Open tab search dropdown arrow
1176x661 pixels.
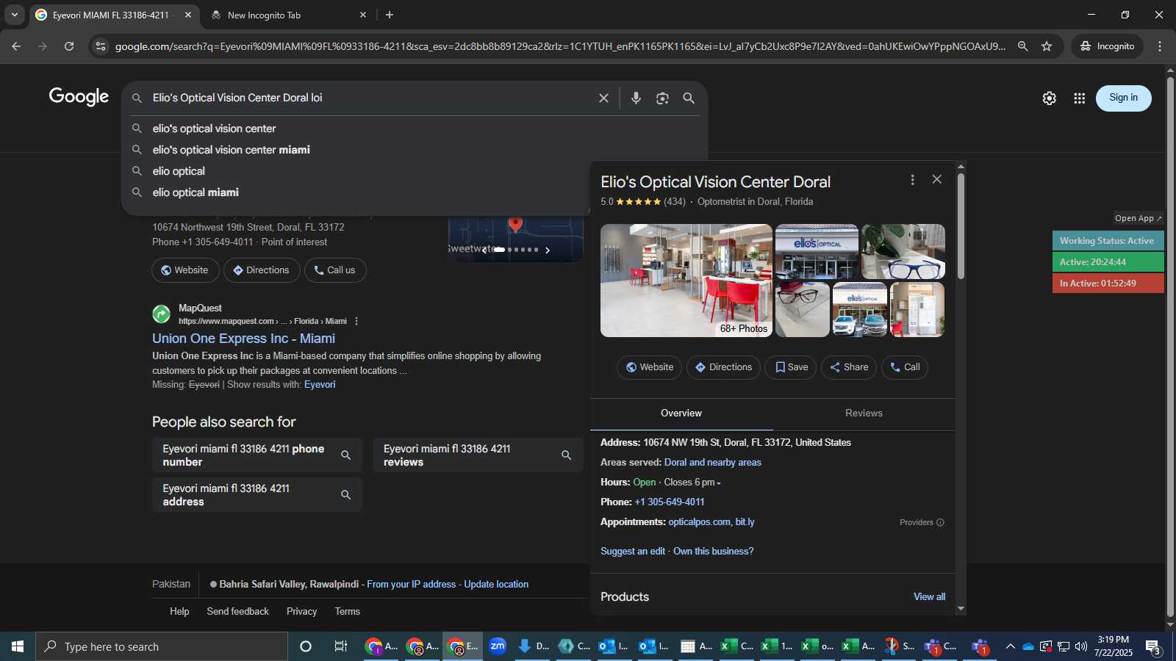14,15
